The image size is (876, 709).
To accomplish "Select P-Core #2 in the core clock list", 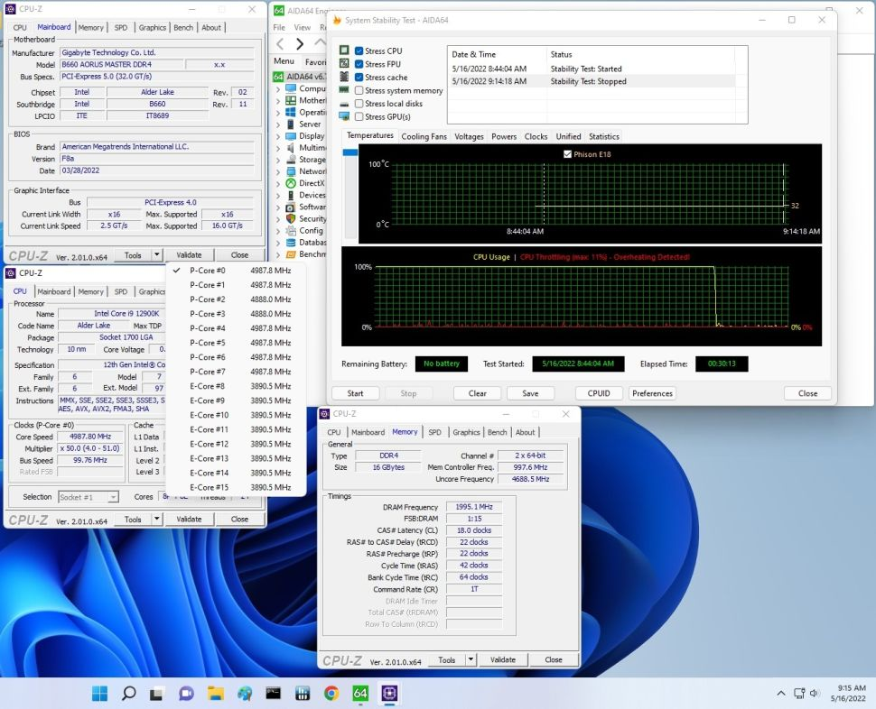I will [207, 299].
